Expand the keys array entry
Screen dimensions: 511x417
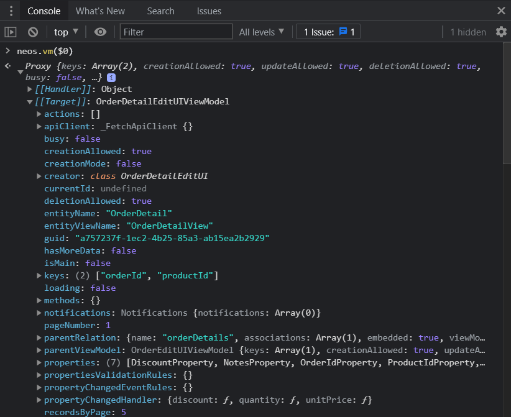point(39,275)
